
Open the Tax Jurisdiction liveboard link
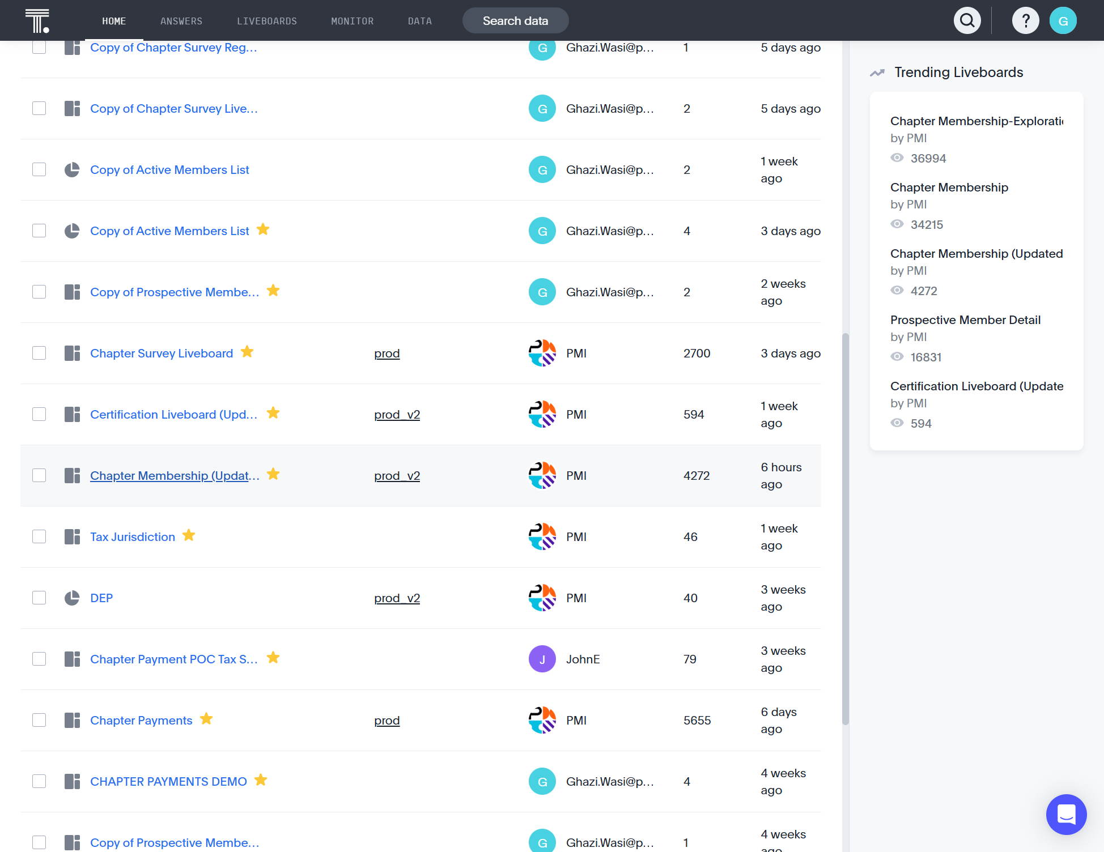point(133,537)
